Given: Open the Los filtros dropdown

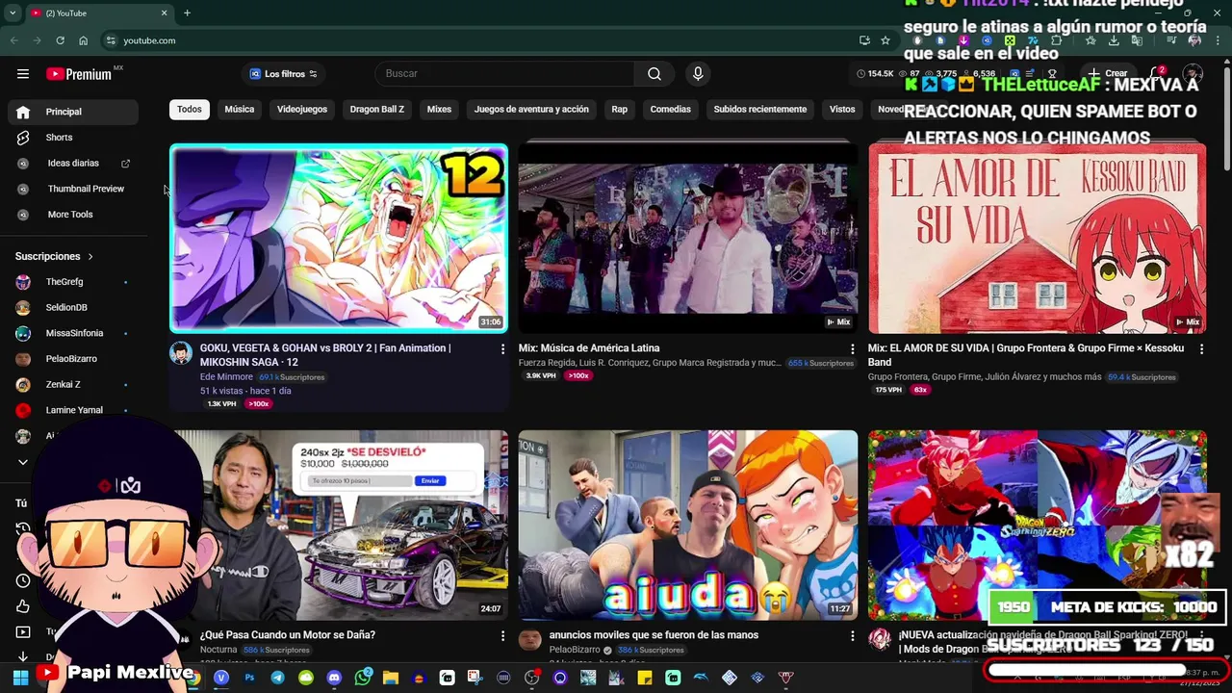Looking at the screenshot, I should (283, 74).
